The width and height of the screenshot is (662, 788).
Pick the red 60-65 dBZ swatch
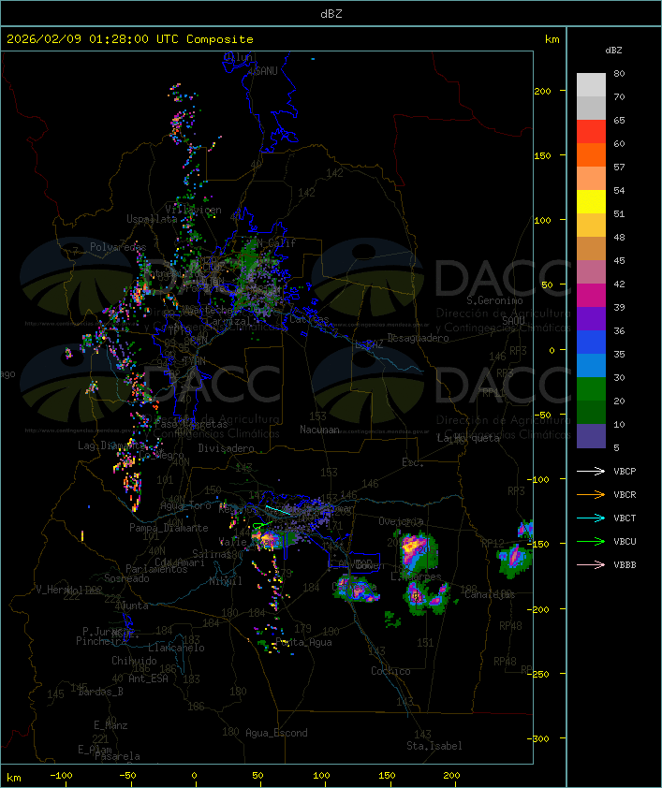pos(591,132)
